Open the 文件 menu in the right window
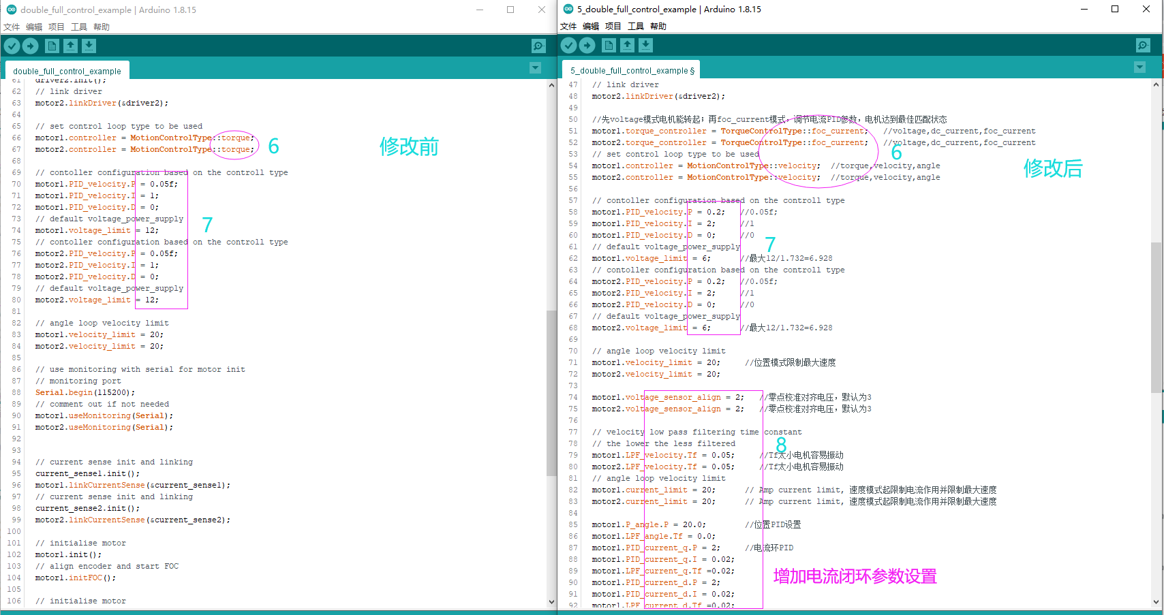 tap(568, 26)
